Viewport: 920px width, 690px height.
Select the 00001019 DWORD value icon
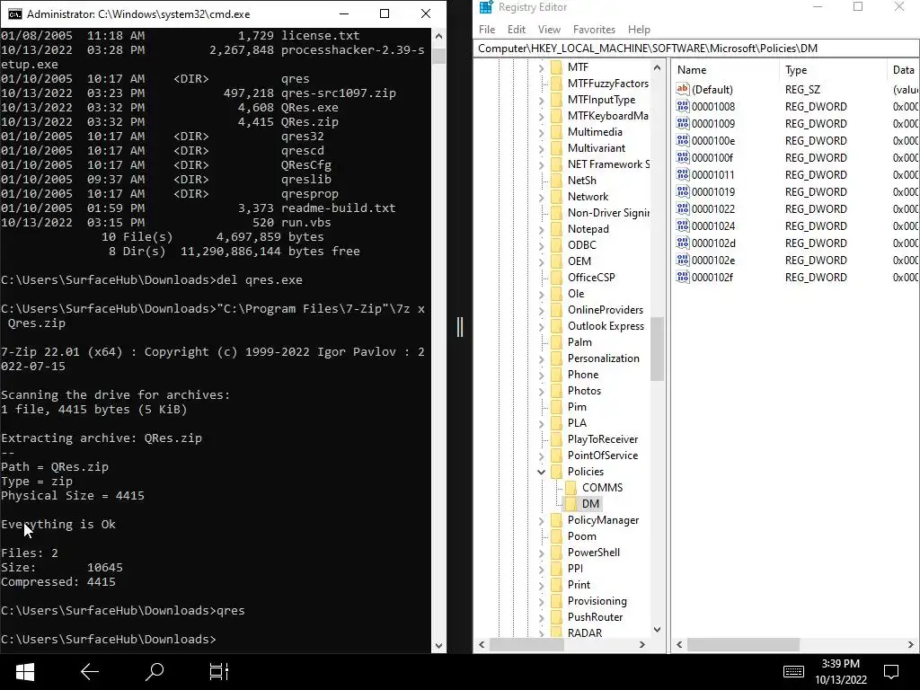pyautogui.click(x=683, y=191)
